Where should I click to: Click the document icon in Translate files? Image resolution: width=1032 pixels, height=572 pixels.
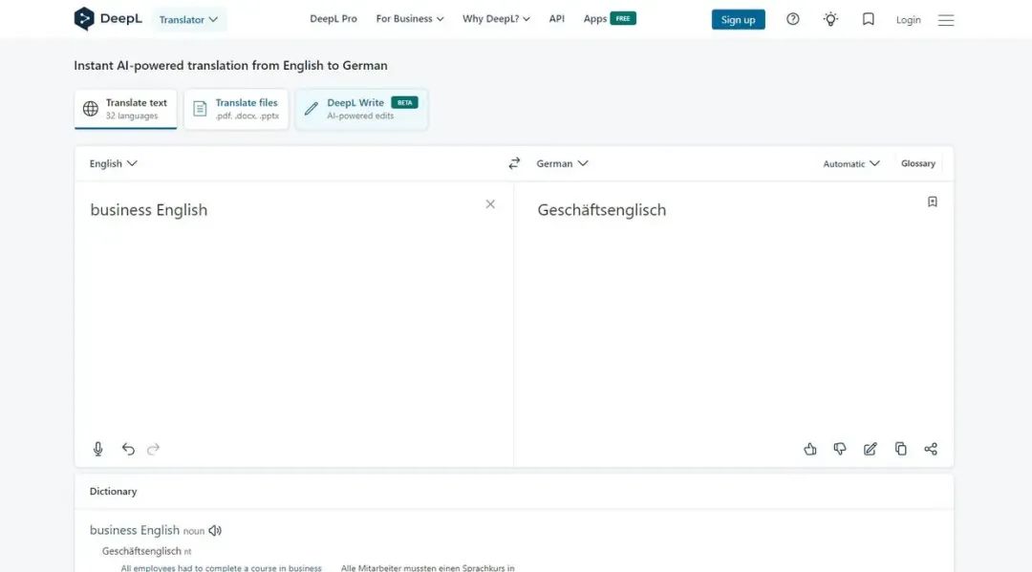point(200,109)
